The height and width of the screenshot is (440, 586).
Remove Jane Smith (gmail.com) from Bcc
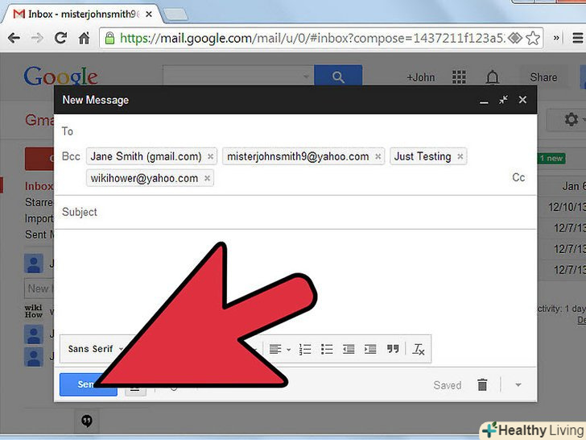tap(210, 157)
